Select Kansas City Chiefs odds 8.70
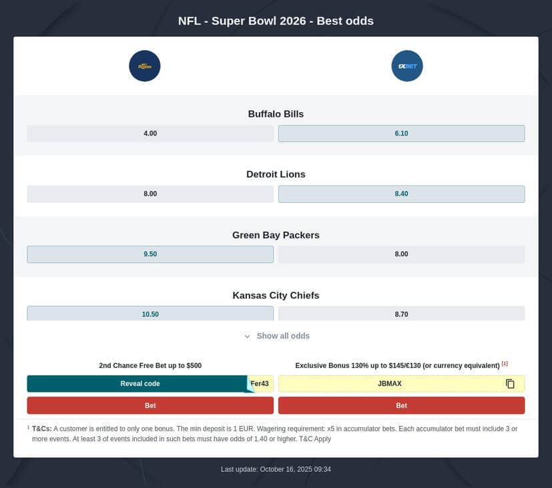Image resolution: width=552 pixels, height=488 pixels. click(x=401, y=314)
